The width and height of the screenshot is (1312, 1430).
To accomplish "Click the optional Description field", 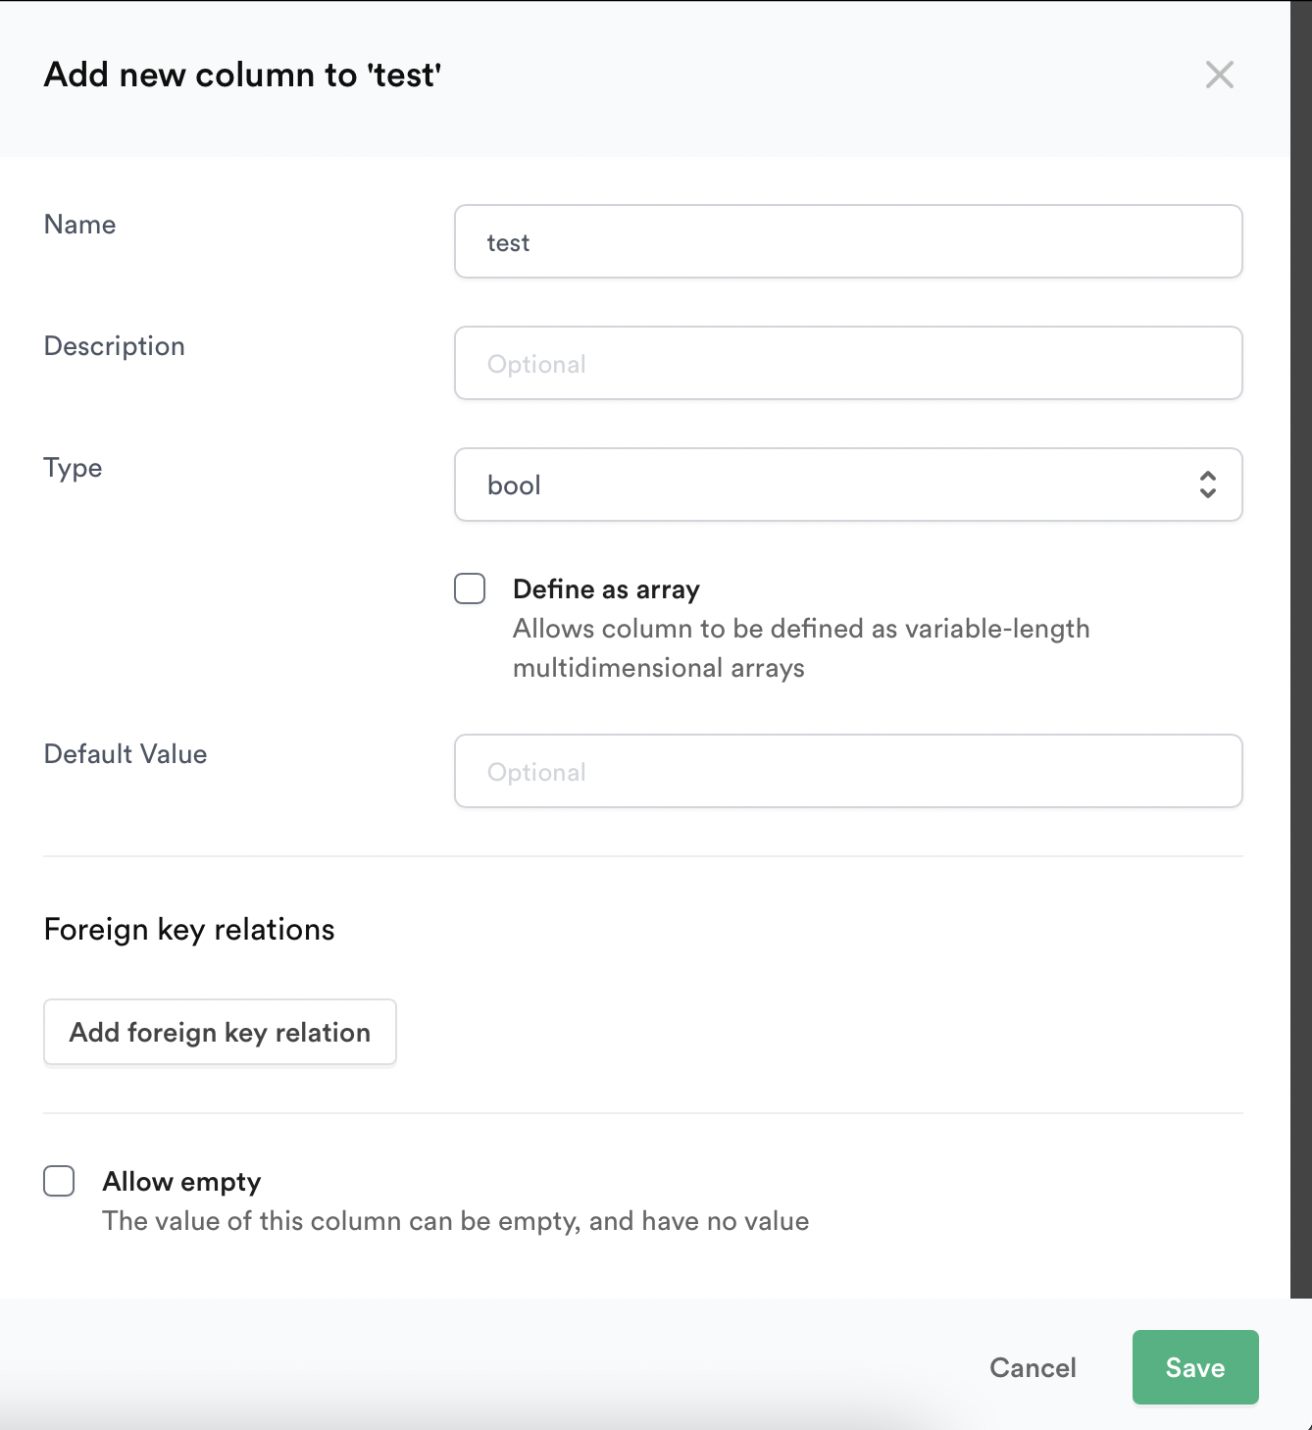I will click(848, 363).
